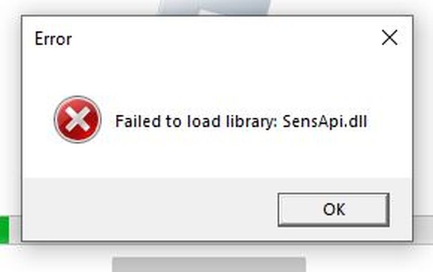Click the red error cross icon

[x=77, y=119]
